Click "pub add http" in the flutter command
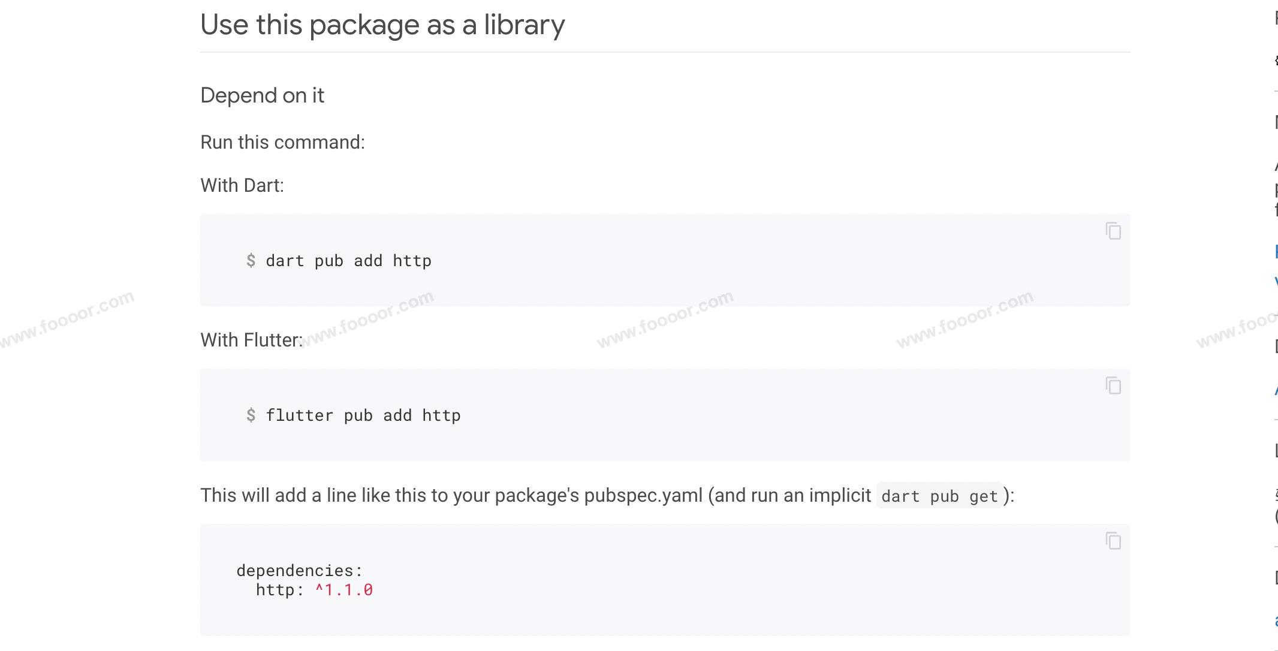1278x651 pixels. [402, 415]
